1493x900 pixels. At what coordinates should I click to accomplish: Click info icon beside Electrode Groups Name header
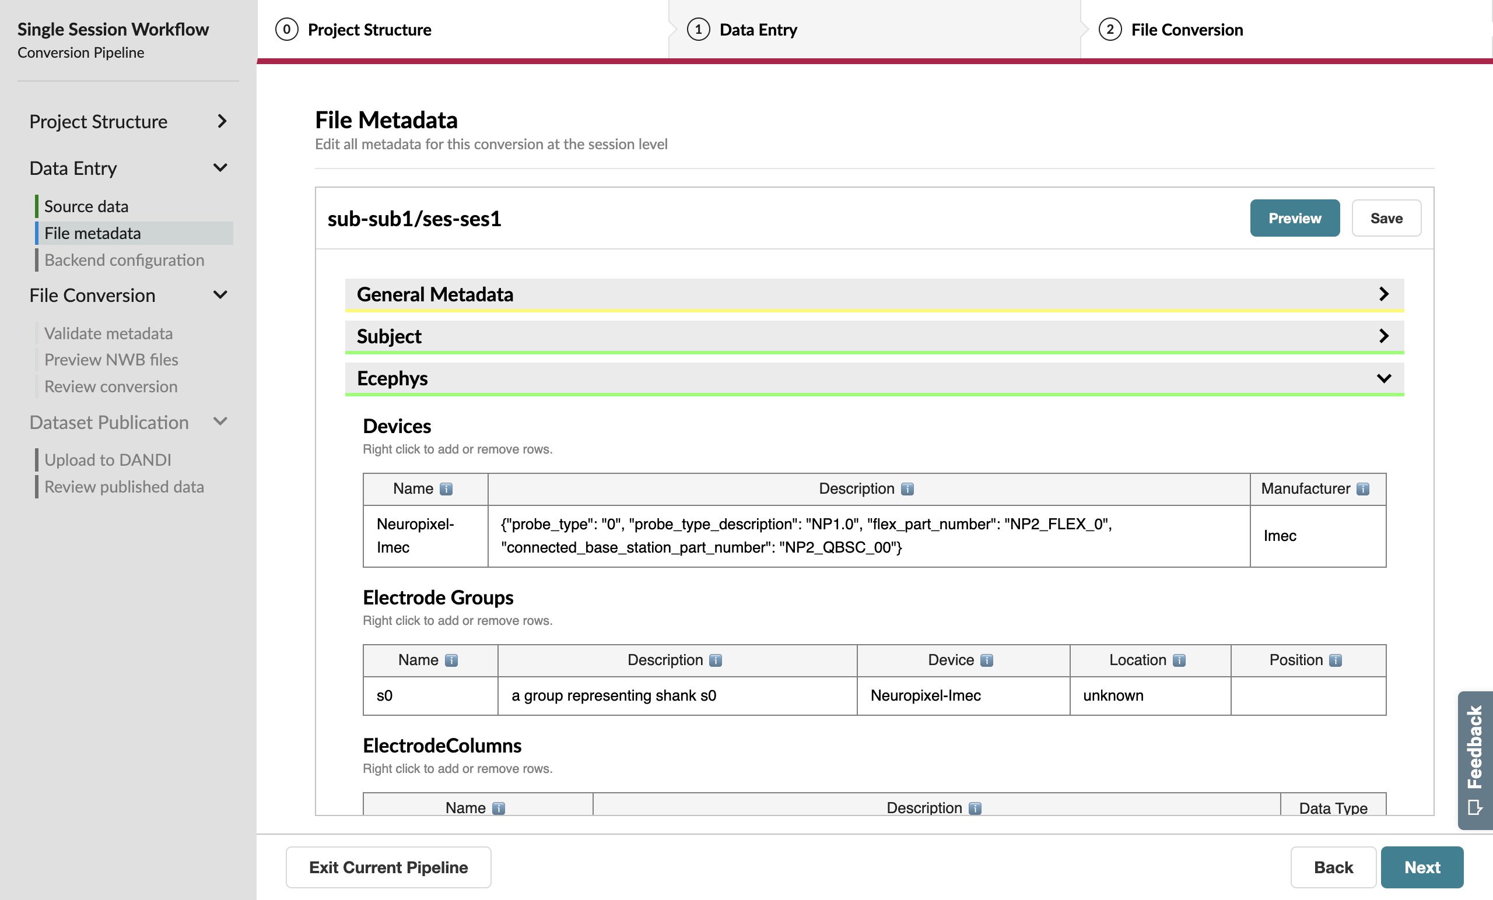[451, 660]
